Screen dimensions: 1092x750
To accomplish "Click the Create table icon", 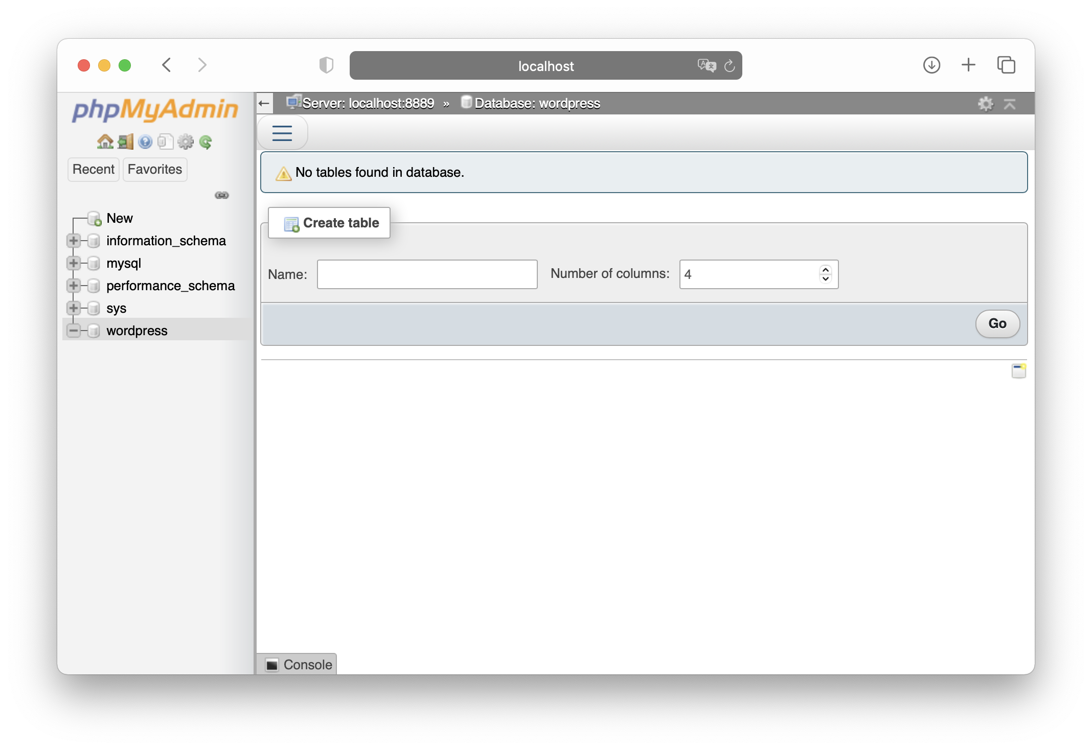I will pos(292,223).
